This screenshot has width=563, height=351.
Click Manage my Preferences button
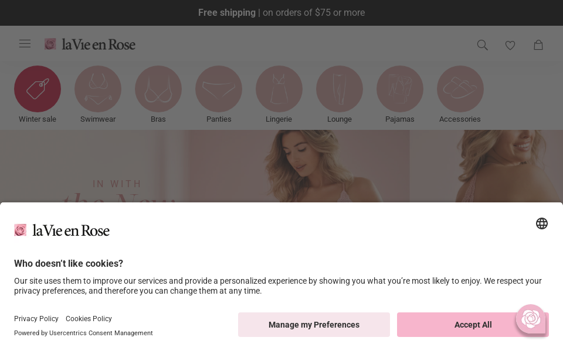tap(314, 325)
